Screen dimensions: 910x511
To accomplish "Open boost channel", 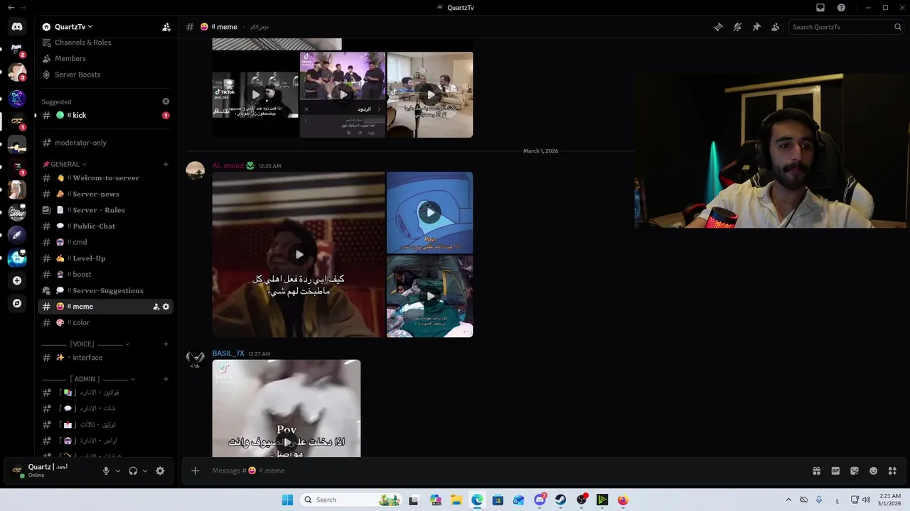I will tap(105, 275).
